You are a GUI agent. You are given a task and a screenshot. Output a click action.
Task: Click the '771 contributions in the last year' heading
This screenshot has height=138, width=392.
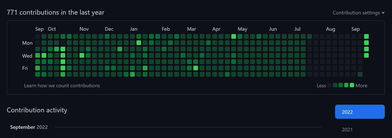pyautogui.click(x=56, y=12)
